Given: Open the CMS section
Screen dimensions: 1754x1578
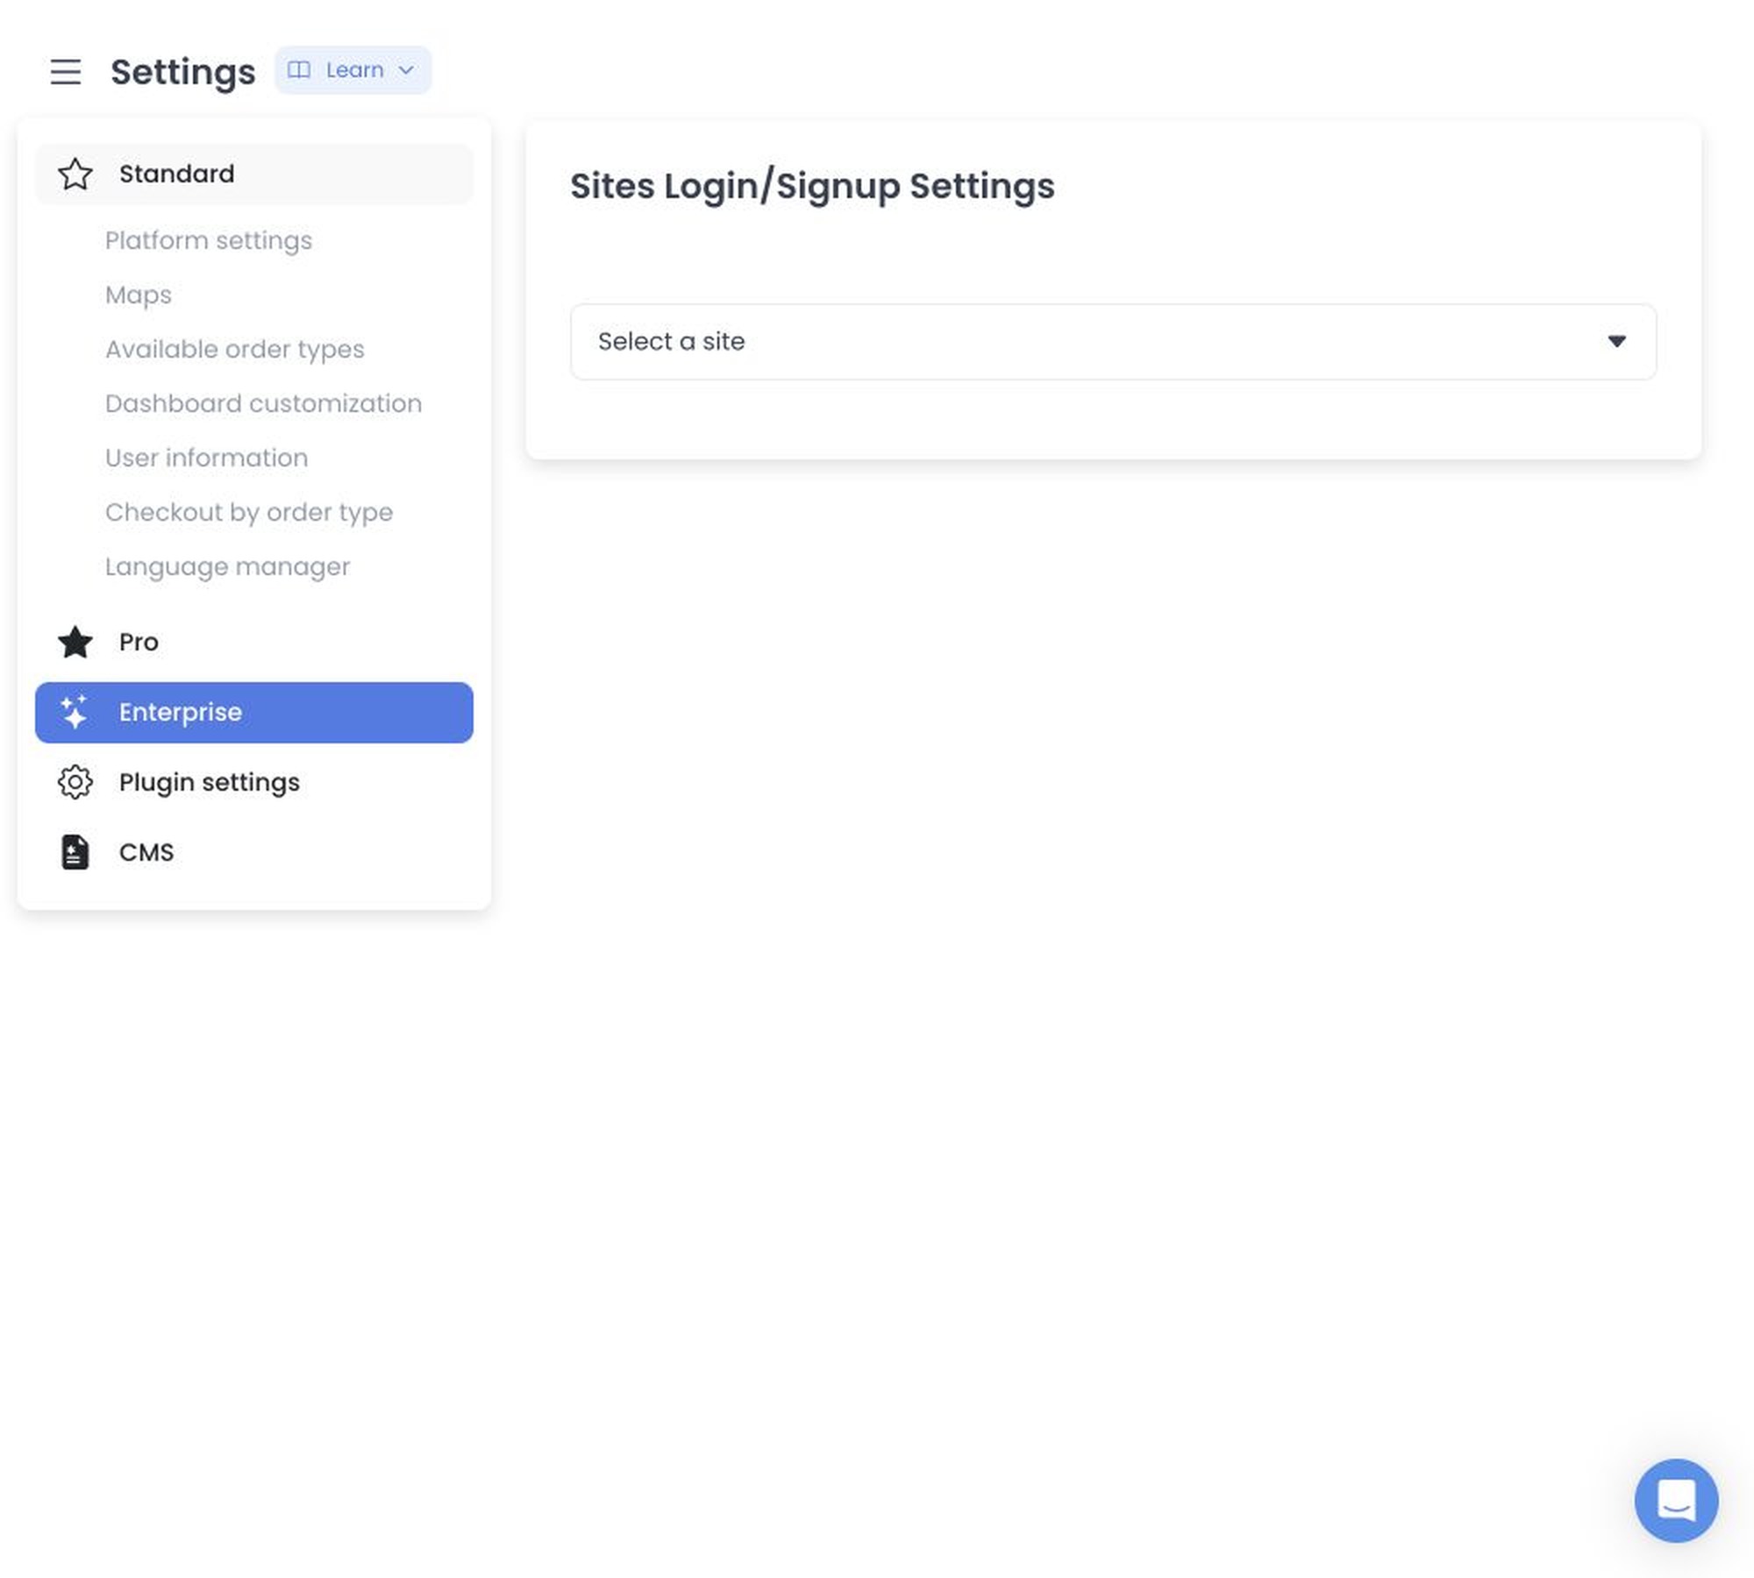Looking at the screenshot, I should click(x=254, y=852).
